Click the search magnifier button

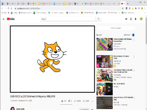[98, 19]
